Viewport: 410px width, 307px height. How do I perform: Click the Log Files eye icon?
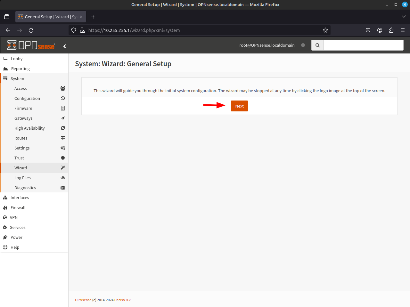[x=63, y=178]
